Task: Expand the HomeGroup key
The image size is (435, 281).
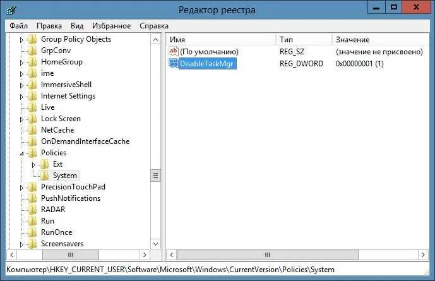Action: click(x=21, y=63)
